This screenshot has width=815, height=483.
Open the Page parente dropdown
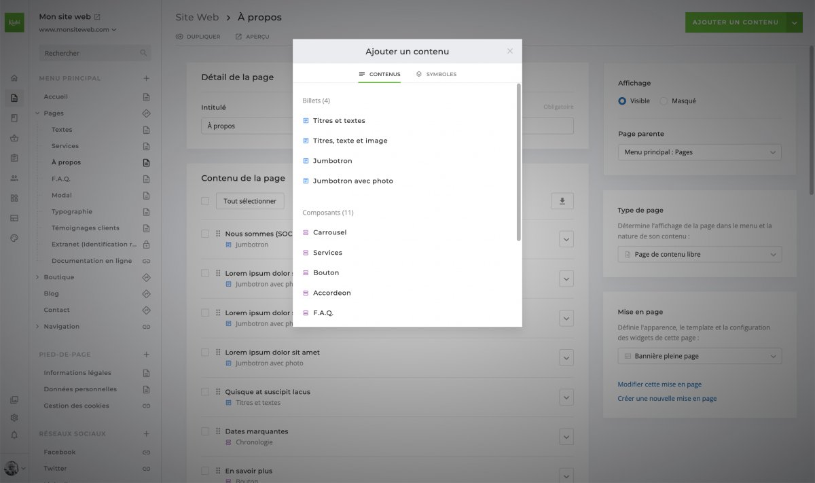[700, 152]
